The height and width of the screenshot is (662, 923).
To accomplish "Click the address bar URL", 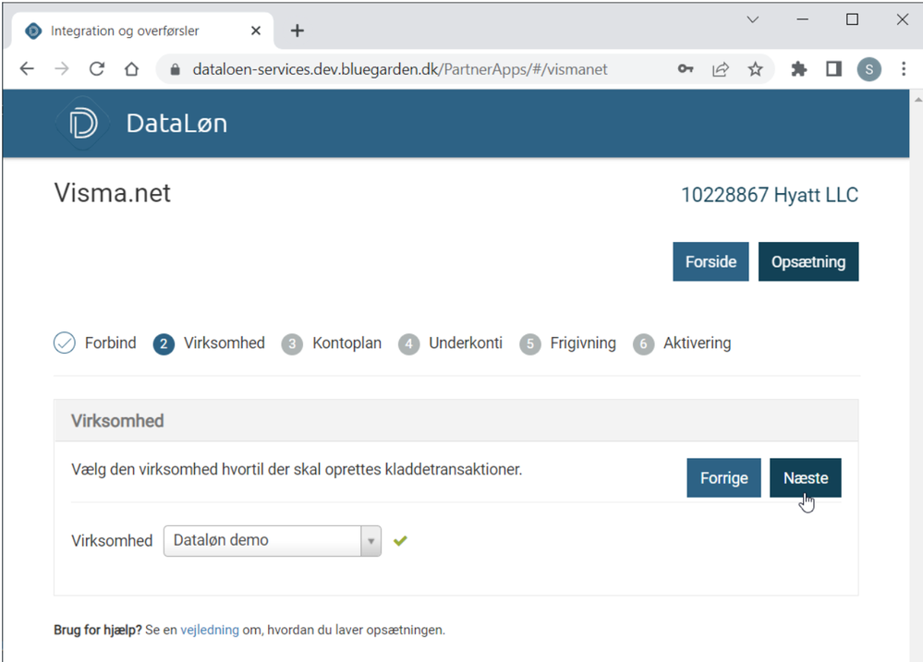I will point(400,69).
